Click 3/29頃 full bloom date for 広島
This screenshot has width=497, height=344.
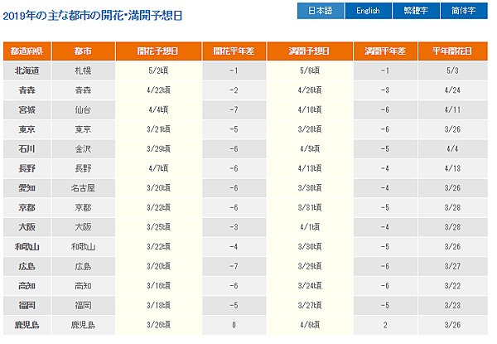pos(310,266)
